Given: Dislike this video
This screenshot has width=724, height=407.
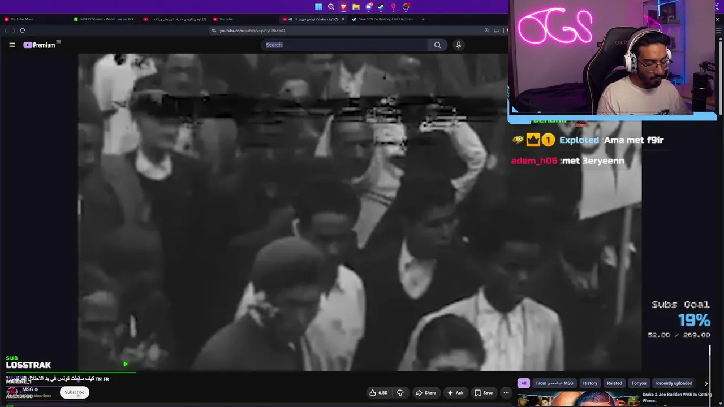Looking at the screenshot, I should click(x=400, y=393).
